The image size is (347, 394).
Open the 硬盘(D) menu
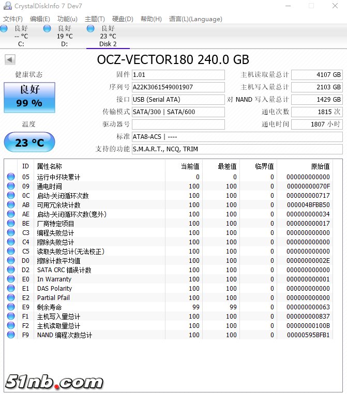(x=123, y=19)
